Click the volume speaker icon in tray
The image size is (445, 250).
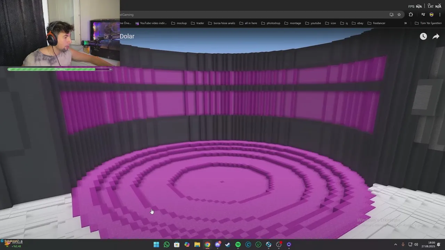pos(416,244)
